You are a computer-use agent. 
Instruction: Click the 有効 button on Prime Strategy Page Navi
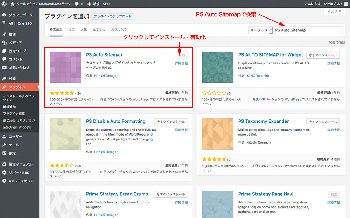pyautogui.click(x=334, y=194)
